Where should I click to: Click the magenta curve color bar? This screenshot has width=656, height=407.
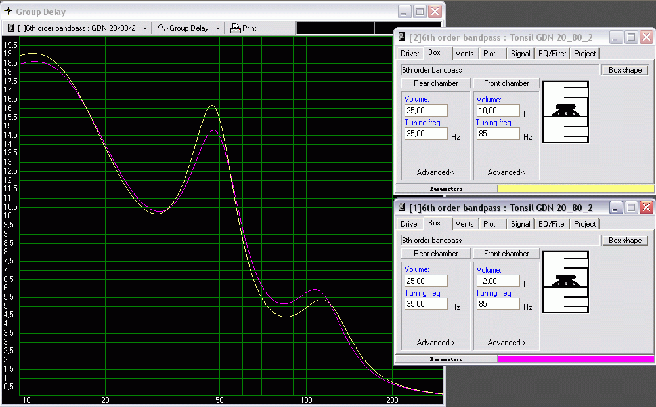coord(575,359)
